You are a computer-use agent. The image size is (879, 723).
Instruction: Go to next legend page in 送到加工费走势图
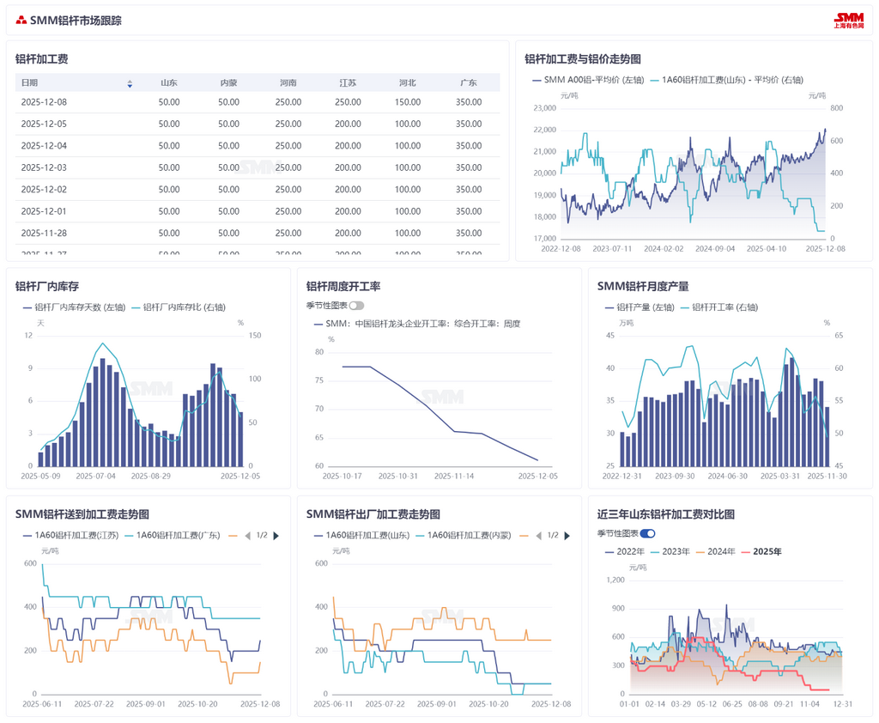(276, 536)
